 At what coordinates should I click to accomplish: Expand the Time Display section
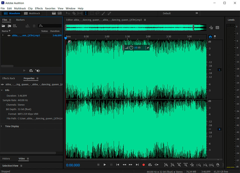pos(2,126)
